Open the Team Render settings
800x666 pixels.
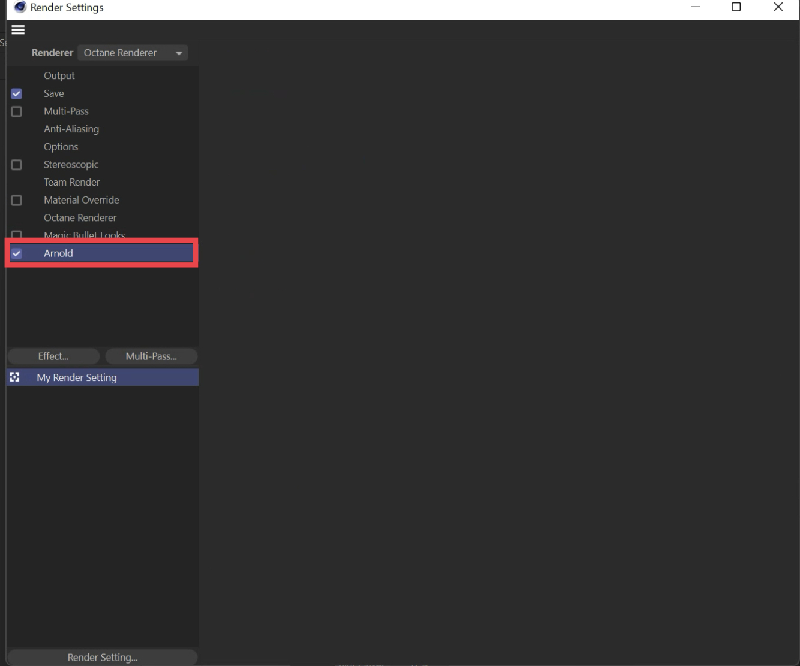[x=72, y=182]
